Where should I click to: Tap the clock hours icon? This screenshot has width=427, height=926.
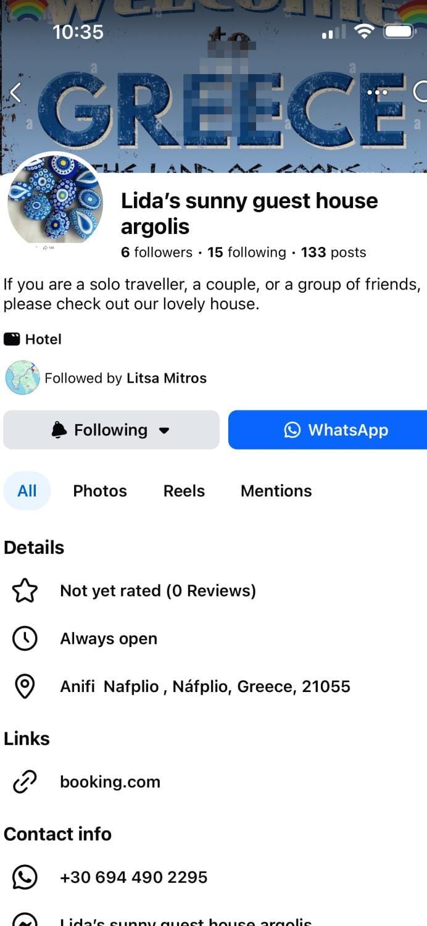click(x=25, y=639)
